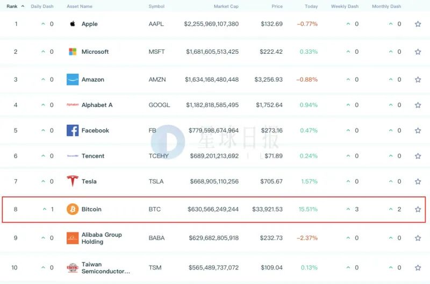Sort table by Market Cap header
Viewport: 430px width, 284px height.
[x=225, y=6]
